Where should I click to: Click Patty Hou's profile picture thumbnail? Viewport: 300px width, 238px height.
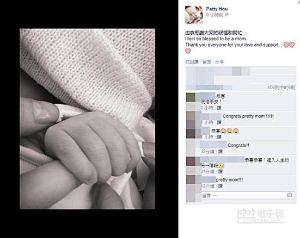coord(194,15)
